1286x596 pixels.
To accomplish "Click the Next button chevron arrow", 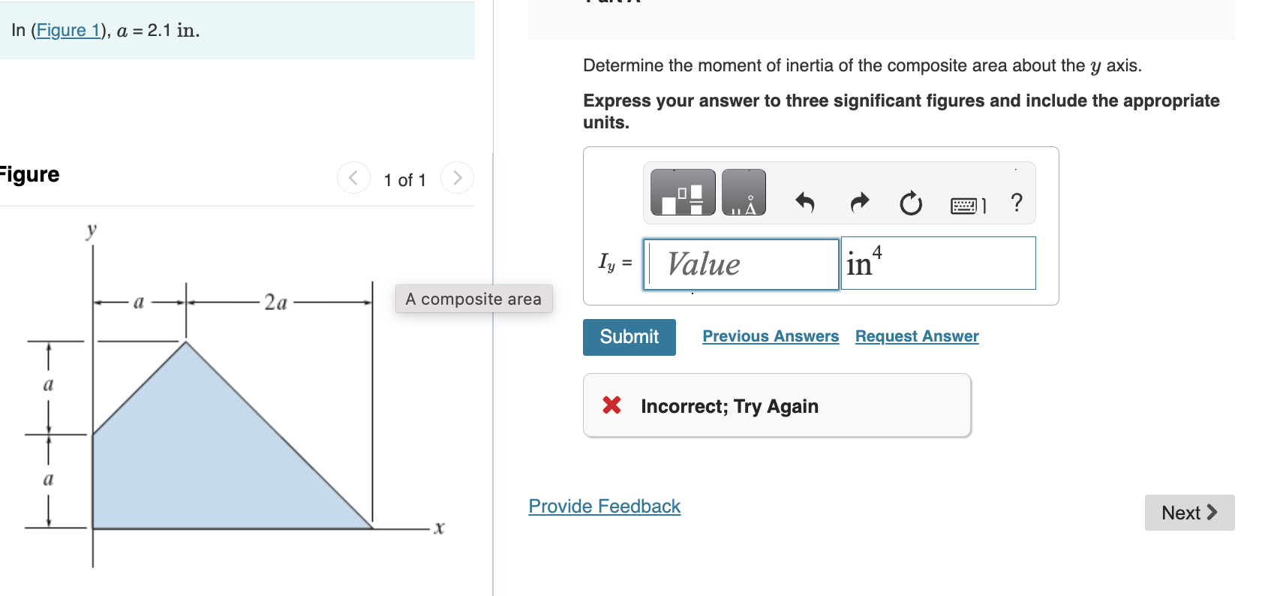I will pos(1212,512).
